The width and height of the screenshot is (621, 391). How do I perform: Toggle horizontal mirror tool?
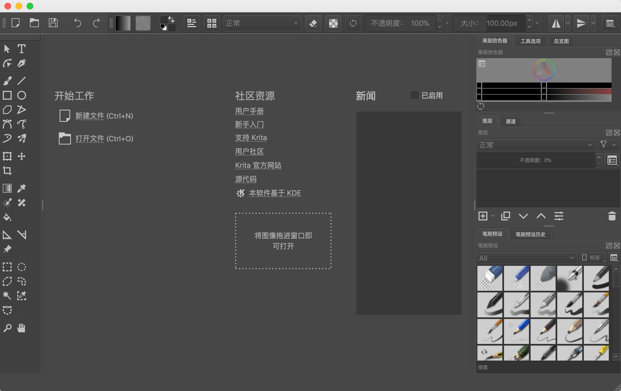point(556,23)
